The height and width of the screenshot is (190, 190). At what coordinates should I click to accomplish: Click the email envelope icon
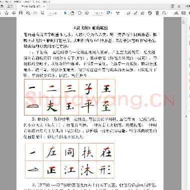pyautogui.click(x=183, y=13)
